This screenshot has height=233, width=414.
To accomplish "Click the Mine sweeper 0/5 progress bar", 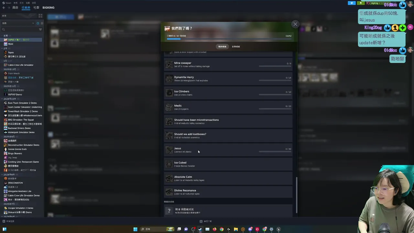I will tap(275, 66).
